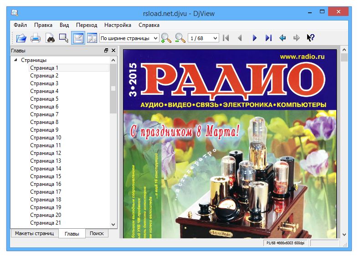Switch to the Поиск tab
The image size is (360, 257).
point(97,233)
